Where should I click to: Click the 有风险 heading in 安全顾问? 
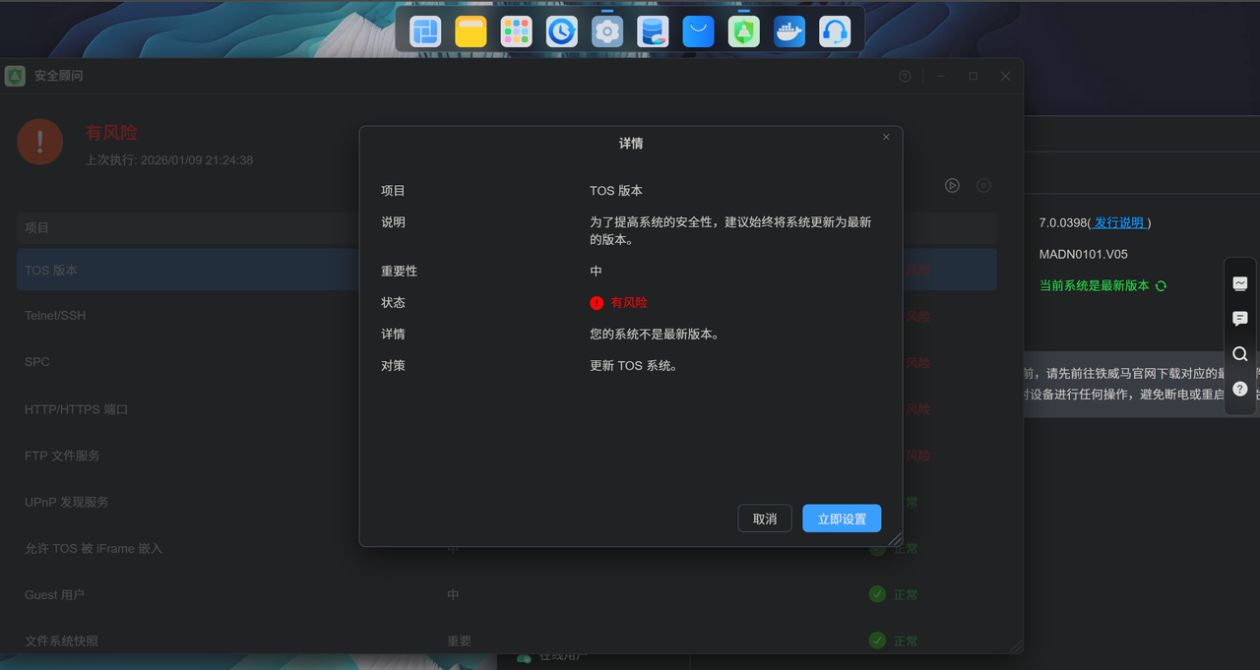(x=111, y=132)
